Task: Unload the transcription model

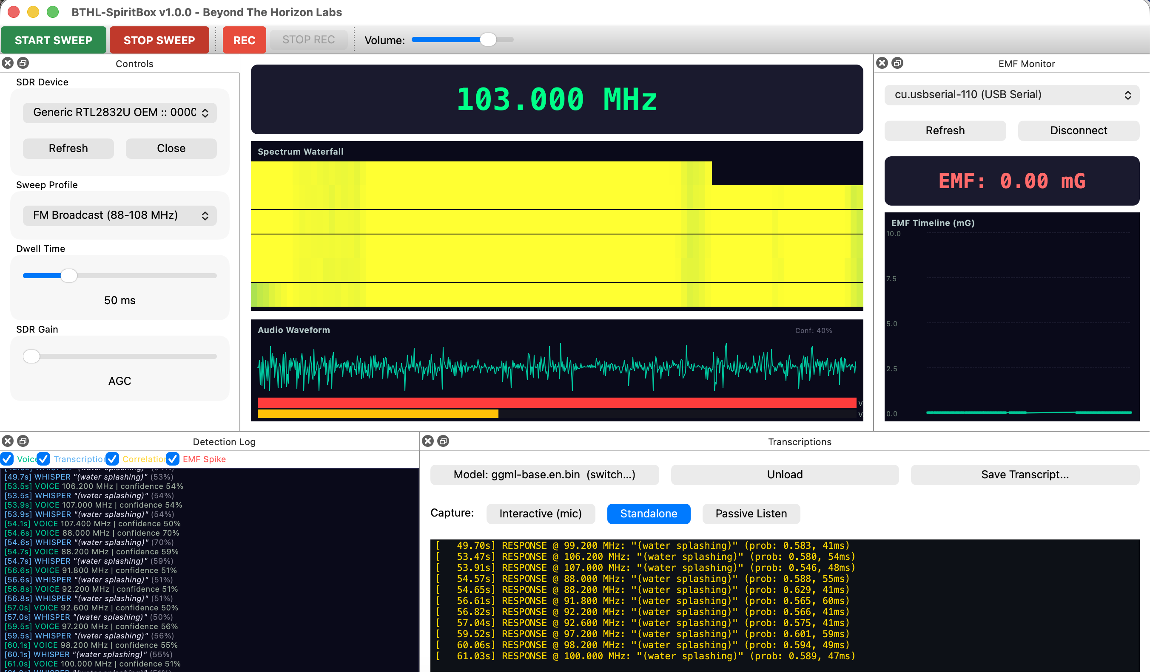Action: [785, 474]
